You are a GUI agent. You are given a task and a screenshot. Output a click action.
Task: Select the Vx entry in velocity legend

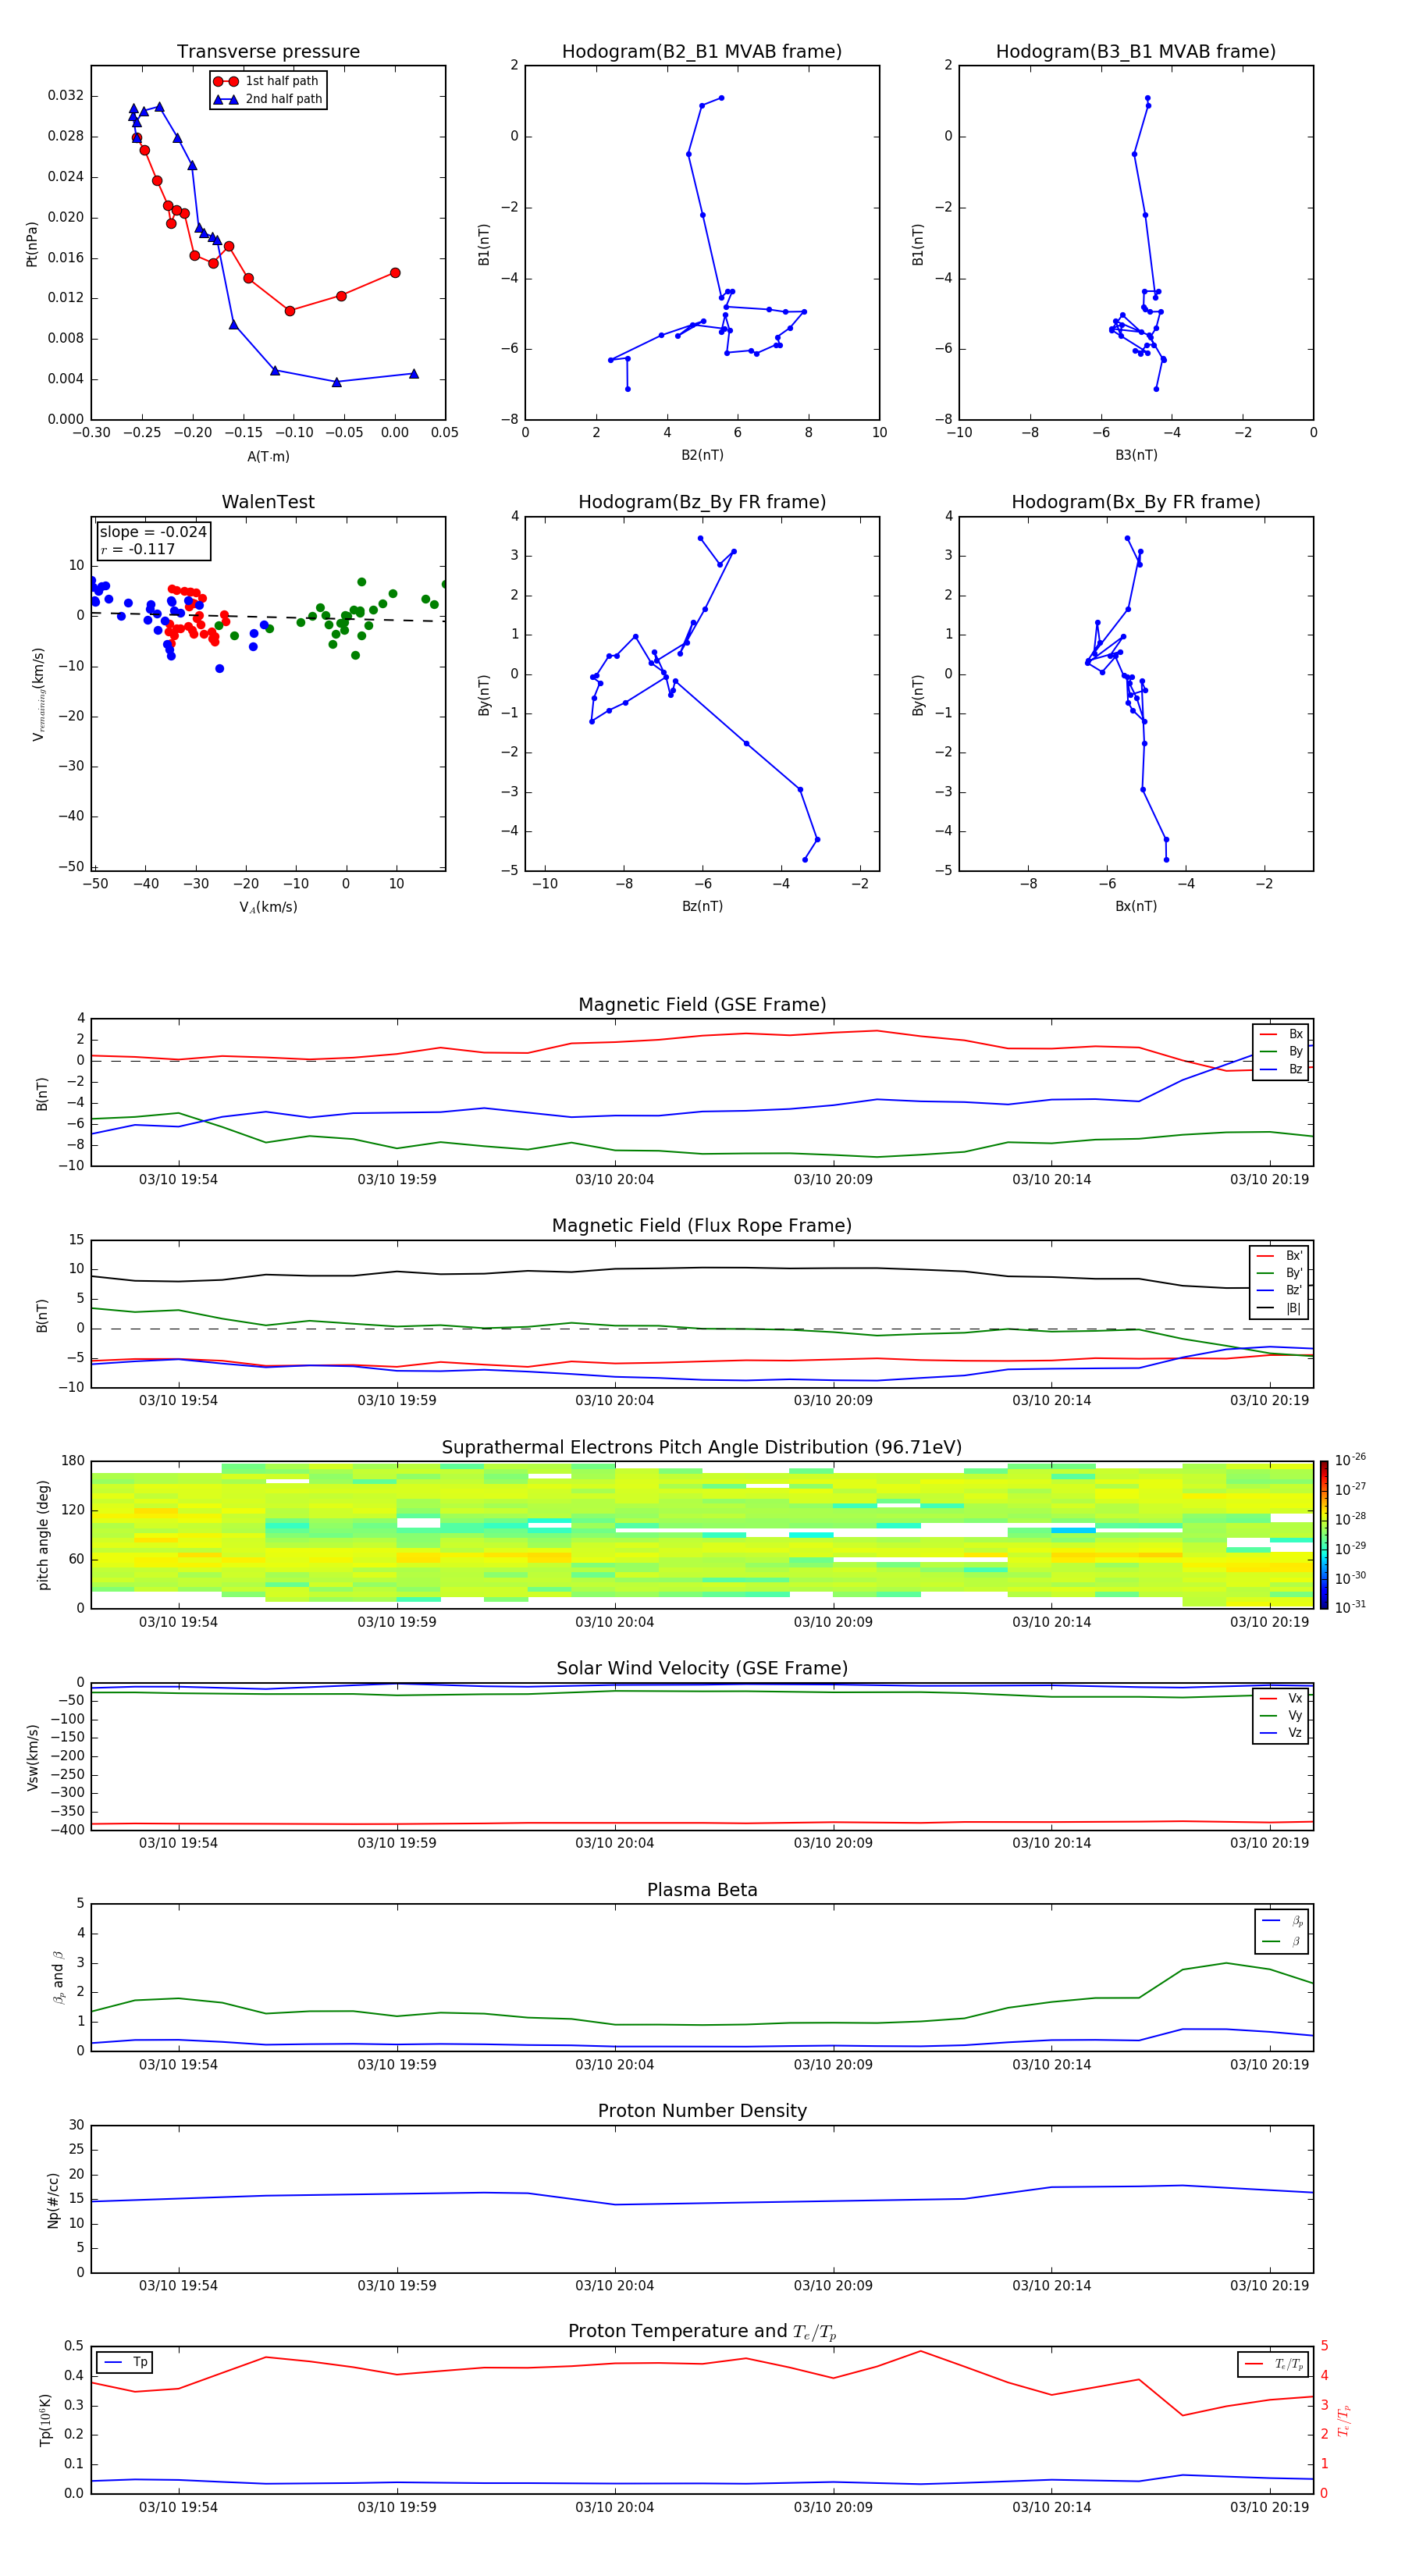(x=1281, y=1698)
